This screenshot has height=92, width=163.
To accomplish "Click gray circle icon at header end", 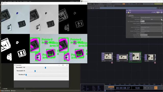I will 162,13.
